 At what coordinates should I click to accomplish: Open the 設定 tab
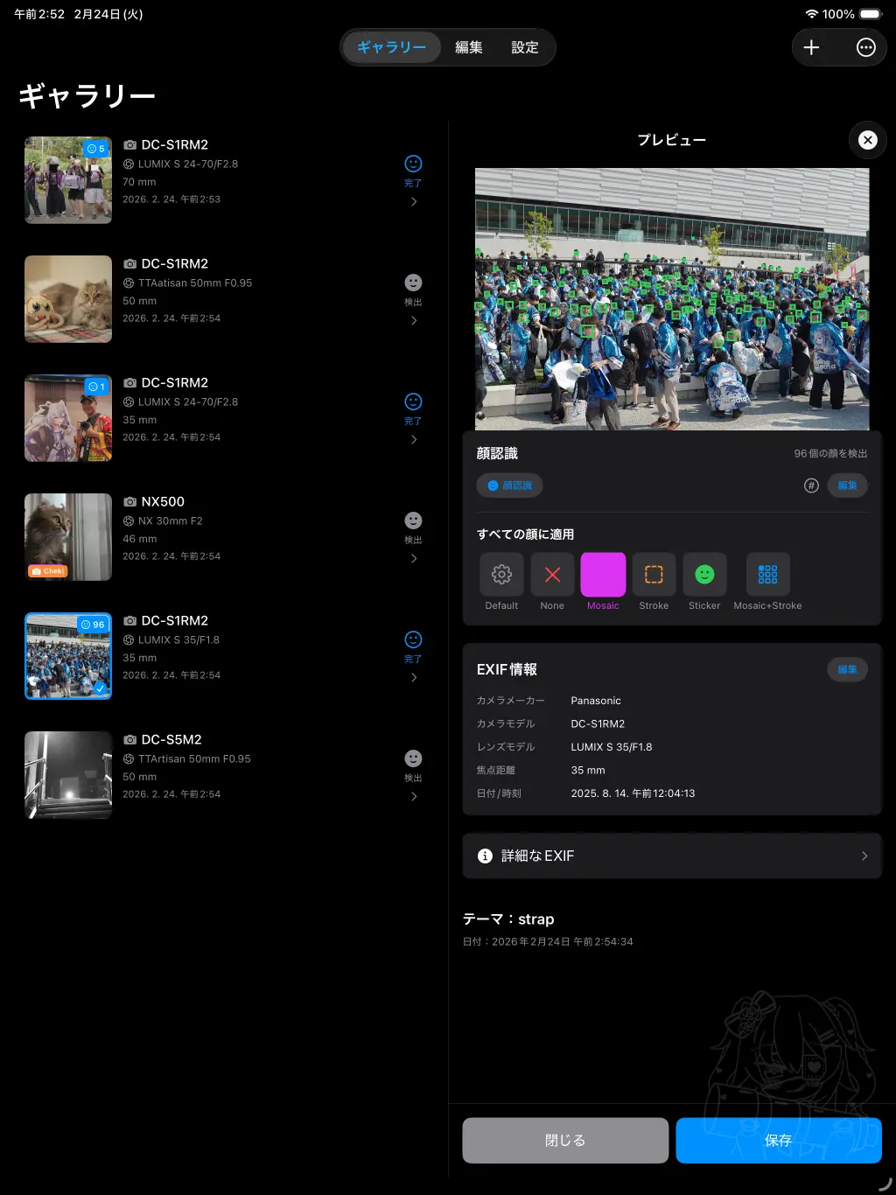[x=525, y=47]
